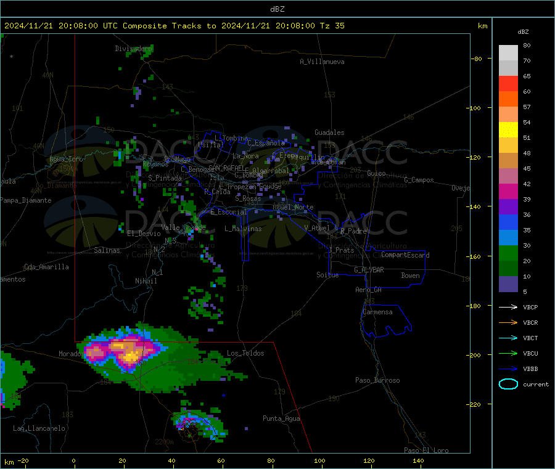Click the Aero_GA map label
The image size is (555, 469).
368,290
